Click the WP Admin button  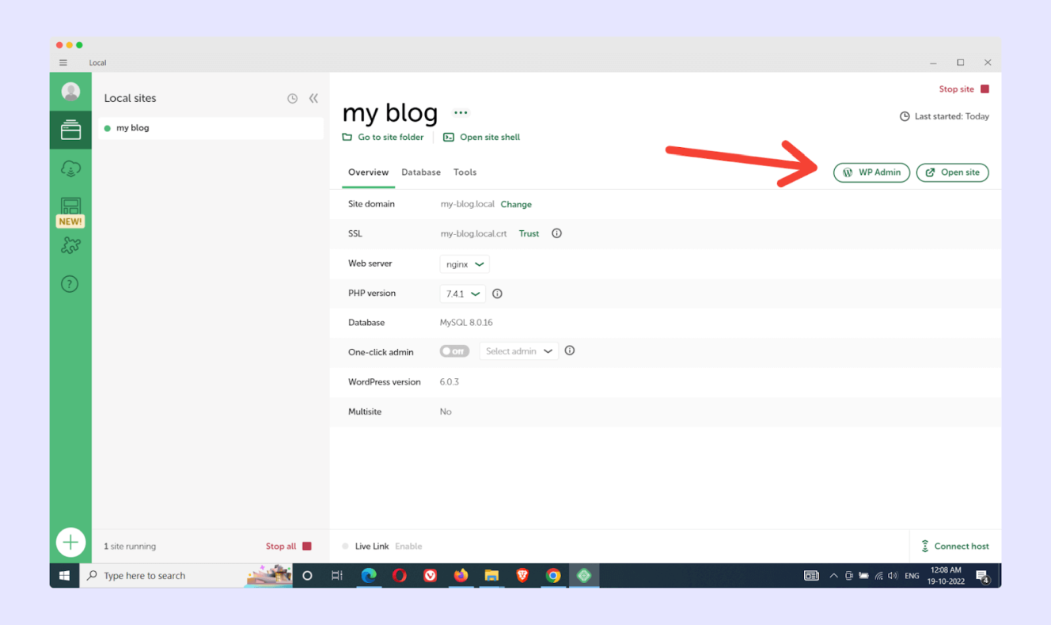pos(871,172)
